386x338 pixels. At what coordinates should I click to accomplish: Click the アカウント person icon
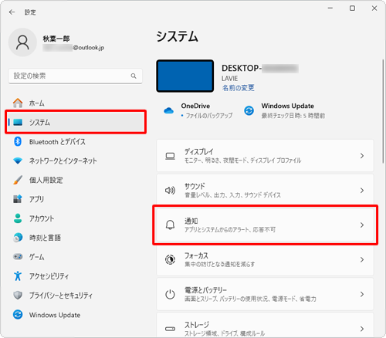(x=18, y=218)
